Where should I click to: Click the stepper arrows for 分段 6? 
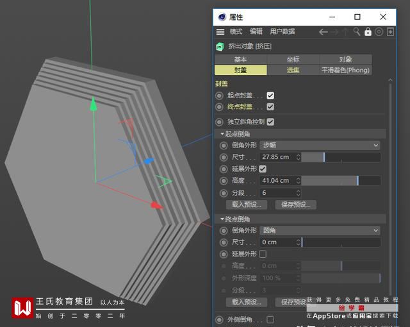tap(299, 193)
